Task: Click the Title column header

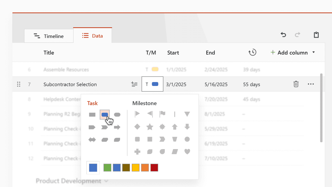Action: [x=49, y=52]
